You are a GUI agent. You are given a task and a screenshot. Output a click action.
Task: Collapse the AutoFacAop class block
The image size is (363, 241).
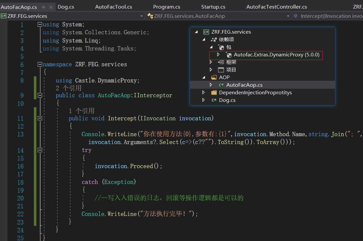point(40,95)
